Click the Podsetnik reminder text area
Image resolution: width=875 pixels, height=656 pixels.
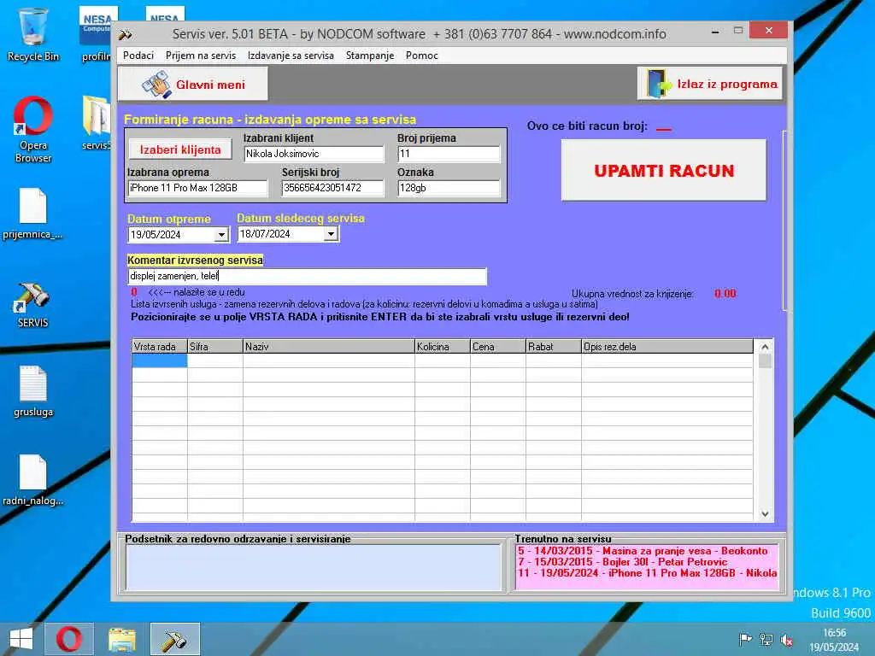pos(314,567)
